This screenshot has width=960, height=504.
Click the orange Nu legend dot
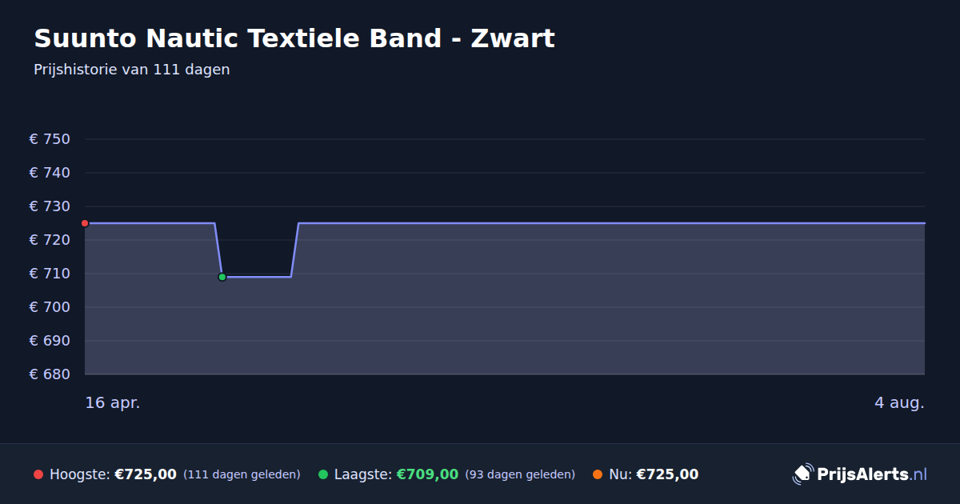pyautogui.click(x=598, y=474)
